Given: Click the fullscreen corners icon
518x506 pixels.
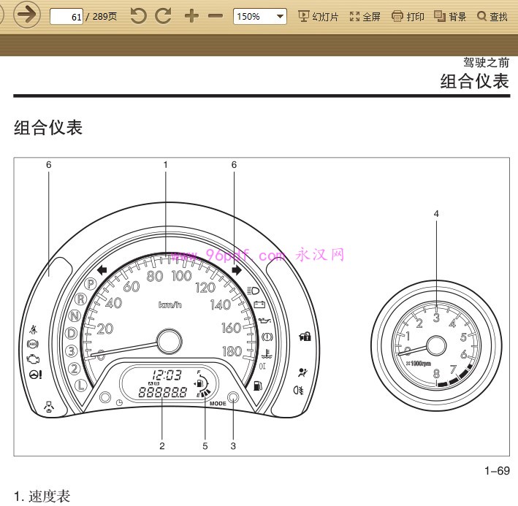Looking at the screenshot, I should (354, 17).
